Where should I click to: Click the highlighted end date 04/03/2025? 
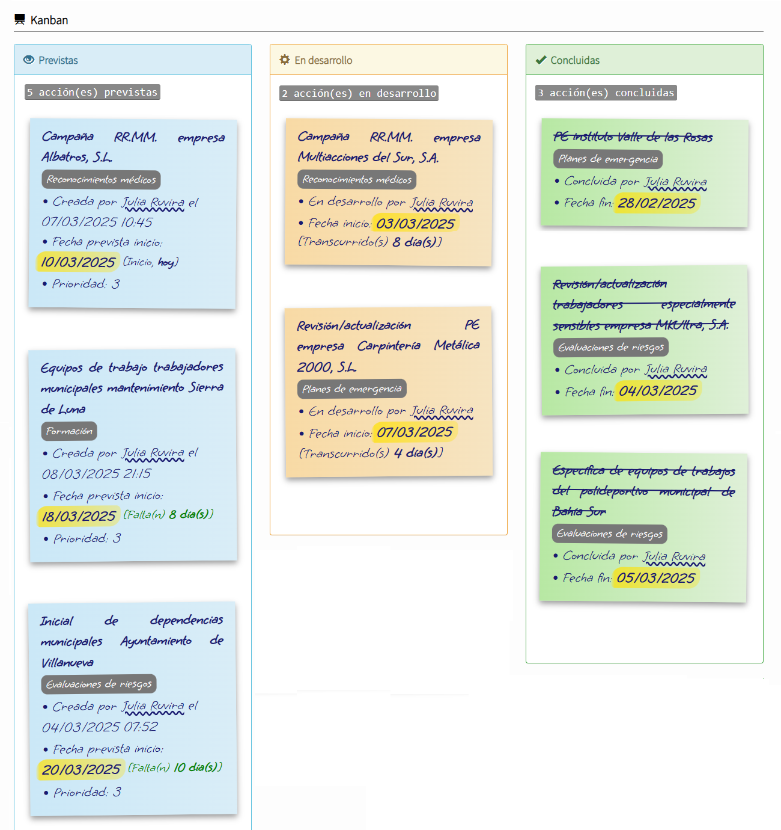click(x=658, y=391)
